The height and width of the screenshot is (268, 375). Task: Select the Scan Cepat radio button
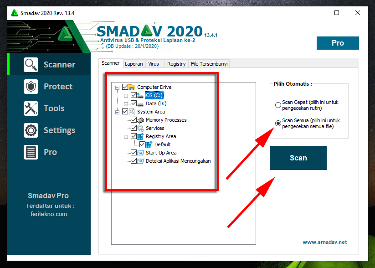(x=278, y=105)
